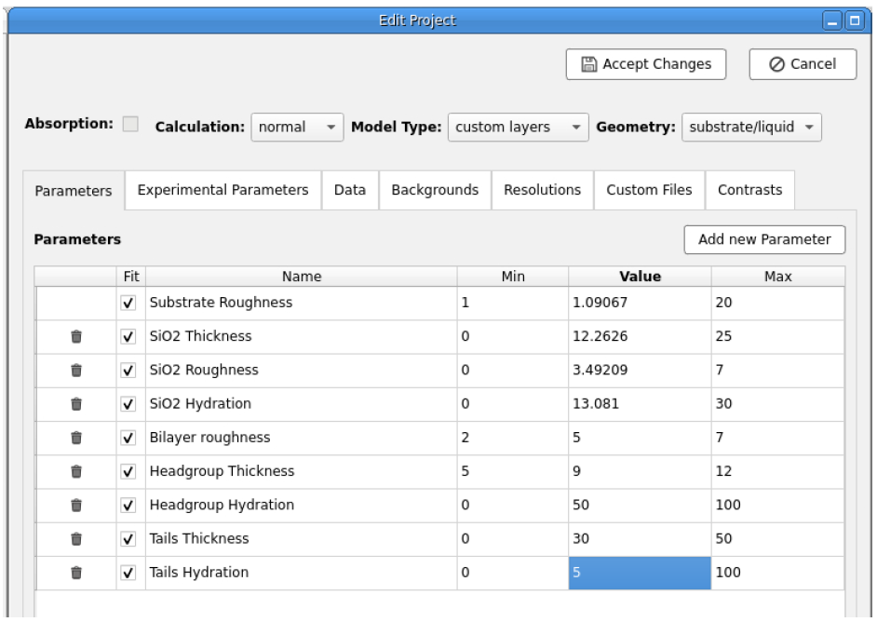Select SiO2 Hydration value 13.081
Image resolution: width=877 pixels, height=622 pixels.
point(640,404)
